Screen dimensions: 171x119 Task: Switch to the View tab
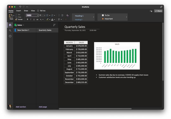click(33, 11)
